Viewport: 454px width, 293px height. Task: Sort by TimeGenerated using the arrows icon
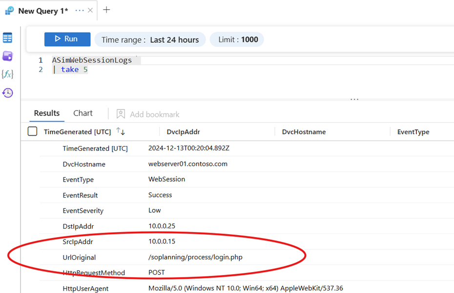[121, 131]
